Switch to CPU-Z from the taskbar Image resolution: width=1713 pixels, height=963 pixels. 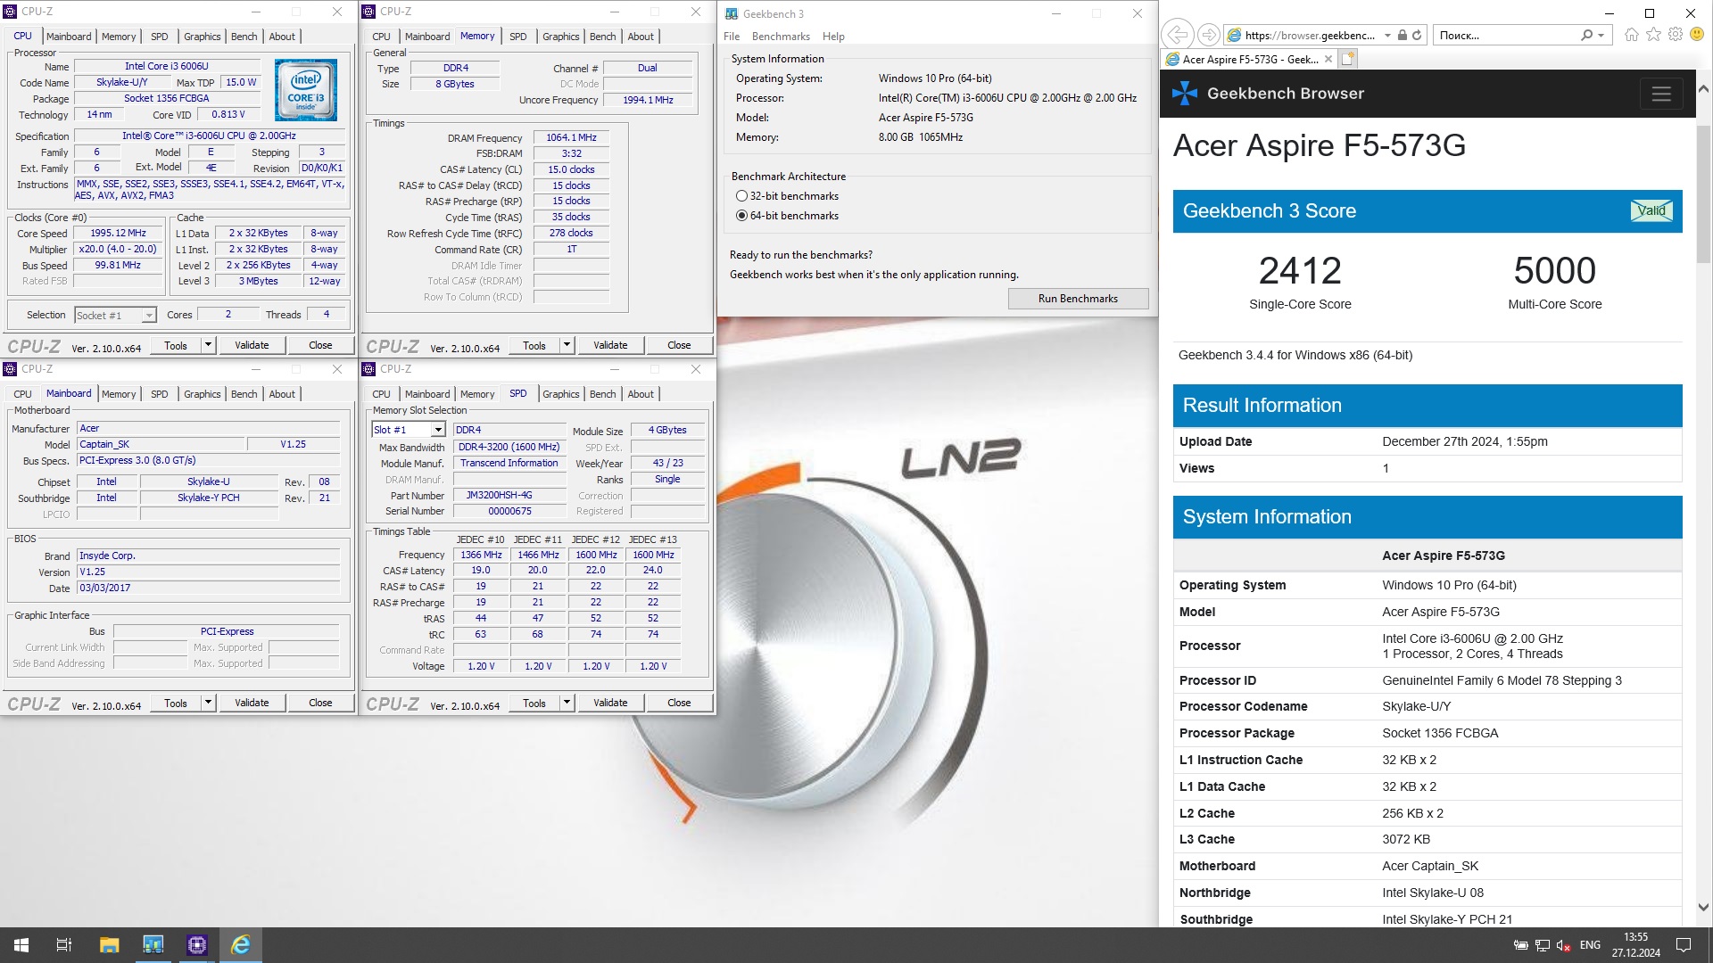click(x=197, y=945)
